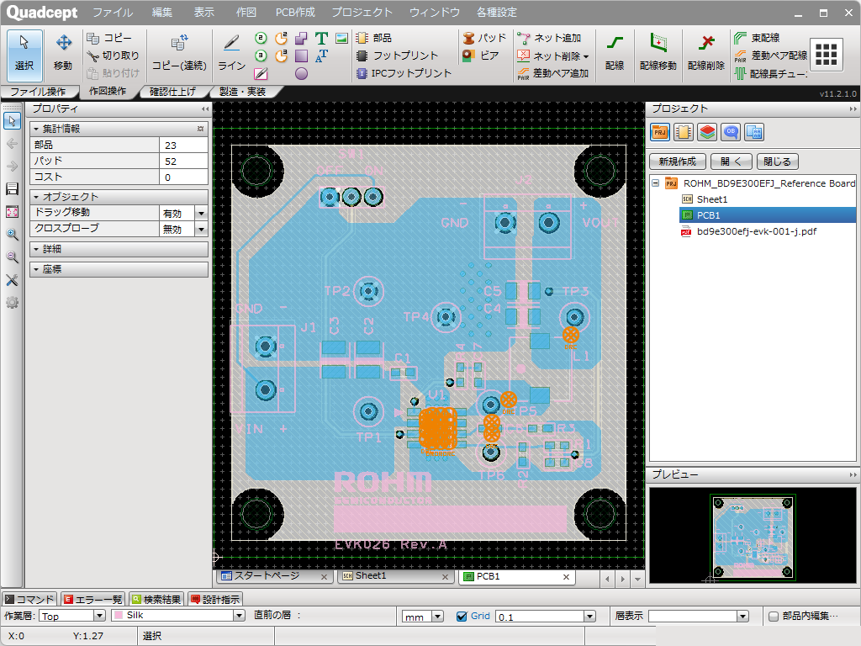Select bd9e300efj-evk-001-j.pdf in project tree

pyautogui.click(x=756, y=231)
